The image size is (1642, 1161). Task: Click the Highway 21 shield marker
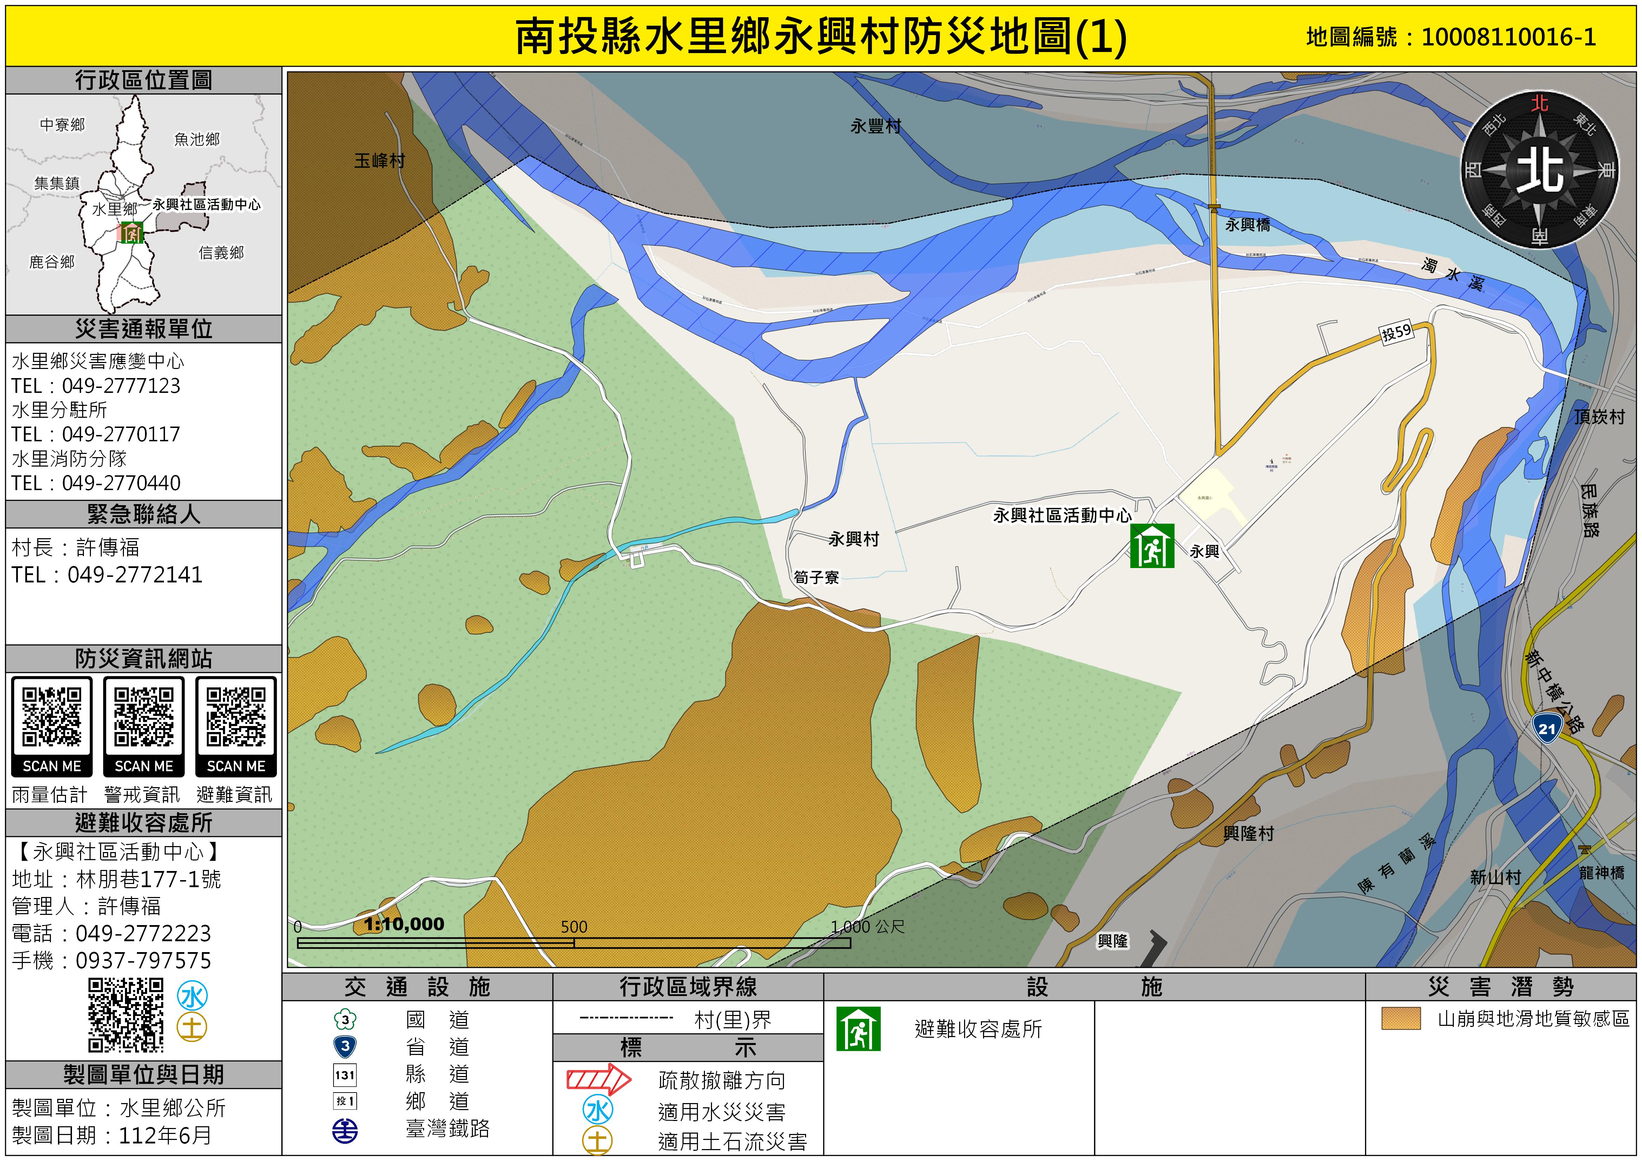point(1547,729)
